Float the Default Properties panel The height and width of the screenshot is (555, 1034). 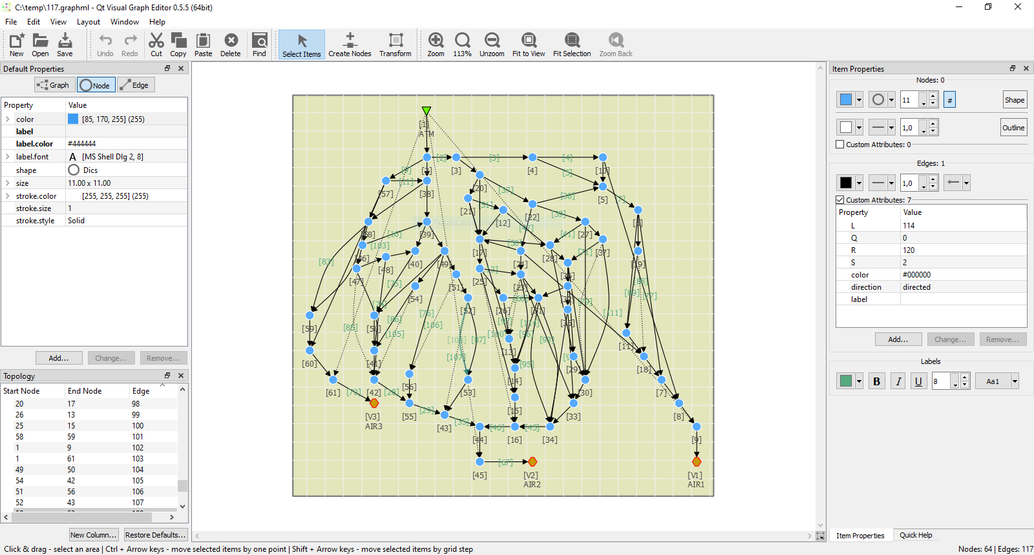[x=167, y=68]
